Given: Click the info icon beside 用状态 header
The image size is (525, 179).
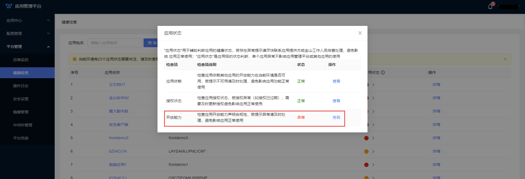Looking at the screenshot, I should pos(383,72).
